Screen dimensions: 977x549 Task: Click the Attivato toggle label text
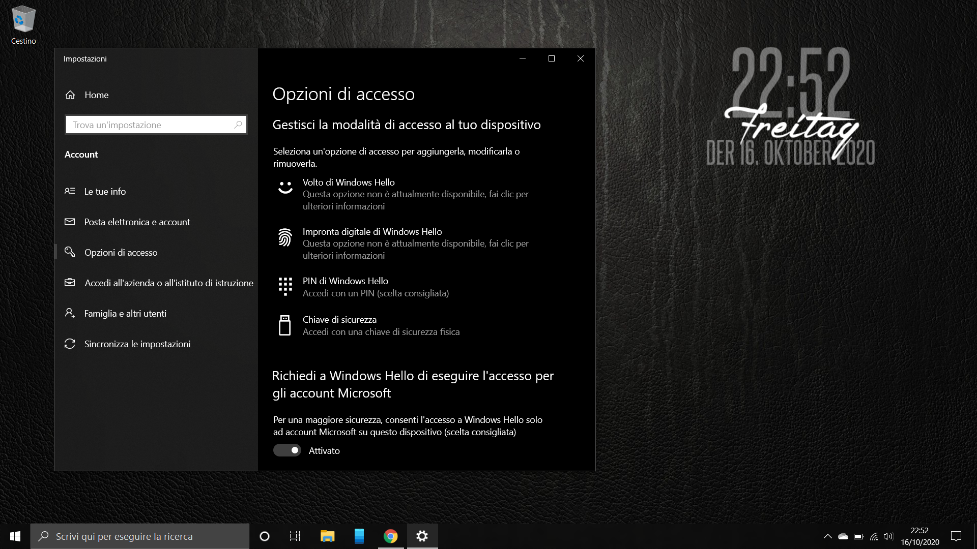pos(324,450)
